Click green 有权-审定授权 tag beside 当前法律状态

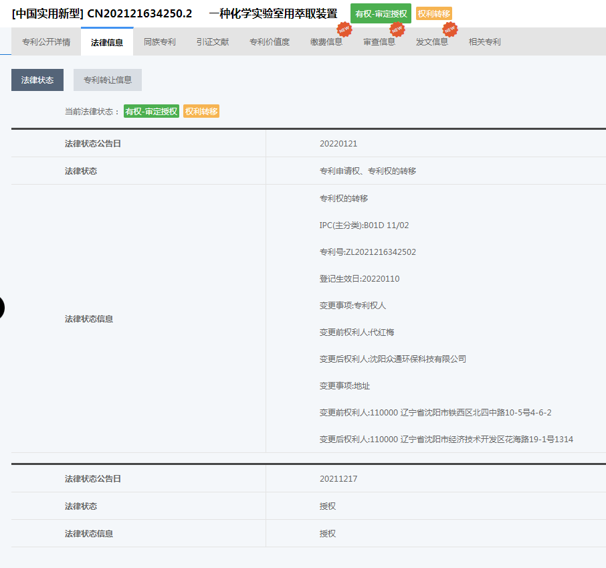click(x=151, y=112)
